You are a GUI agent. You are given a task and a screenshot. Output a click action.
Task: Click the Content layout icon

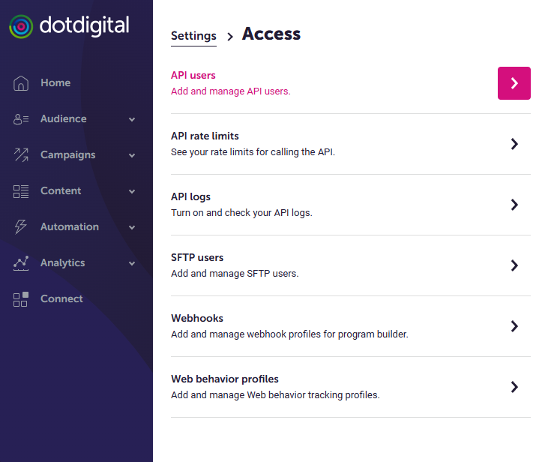click(x=21, y=191)
